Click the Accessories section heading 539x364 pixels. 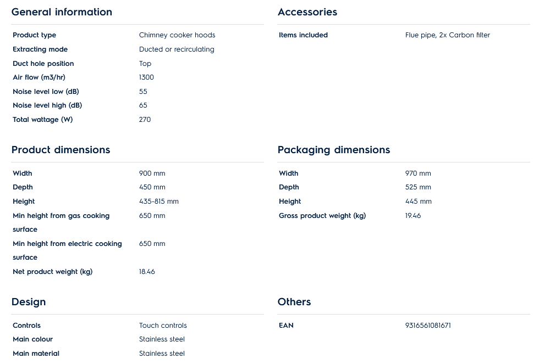(307, 12)
